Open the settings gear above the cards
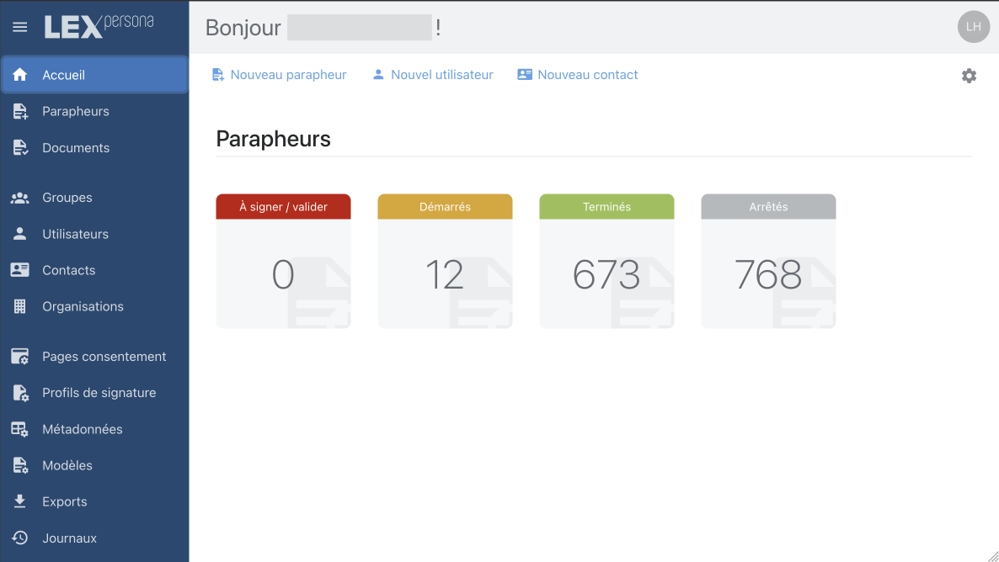The width and height of the screenshot is (999, 562). [969, 75]
